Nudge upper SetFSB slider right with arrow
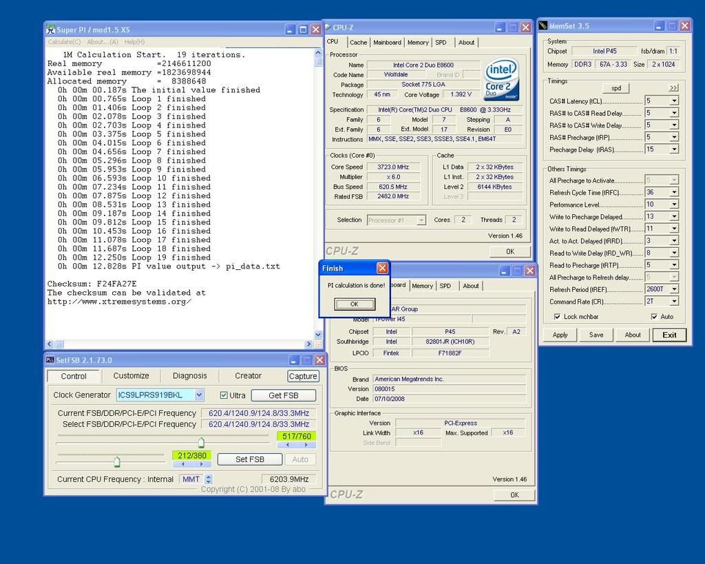This screenshot has height=564, width=705. point(306,445)
